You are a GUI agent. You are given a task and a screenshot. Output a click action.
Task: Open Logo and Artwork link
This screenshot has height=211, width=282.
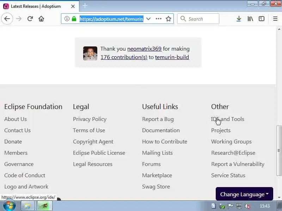(26, 187)
